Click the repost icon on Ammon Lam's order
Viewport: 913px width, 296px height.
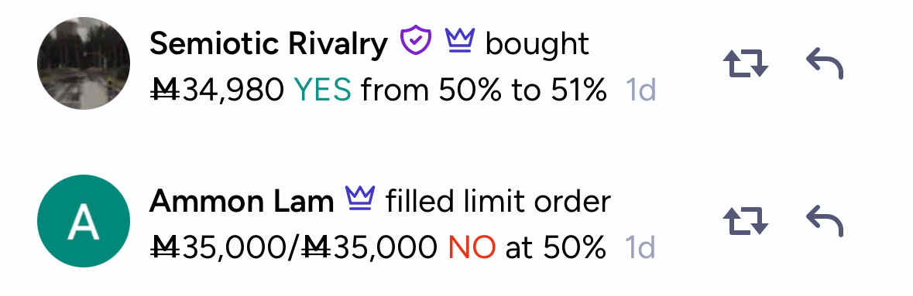[x=746, y=221]
